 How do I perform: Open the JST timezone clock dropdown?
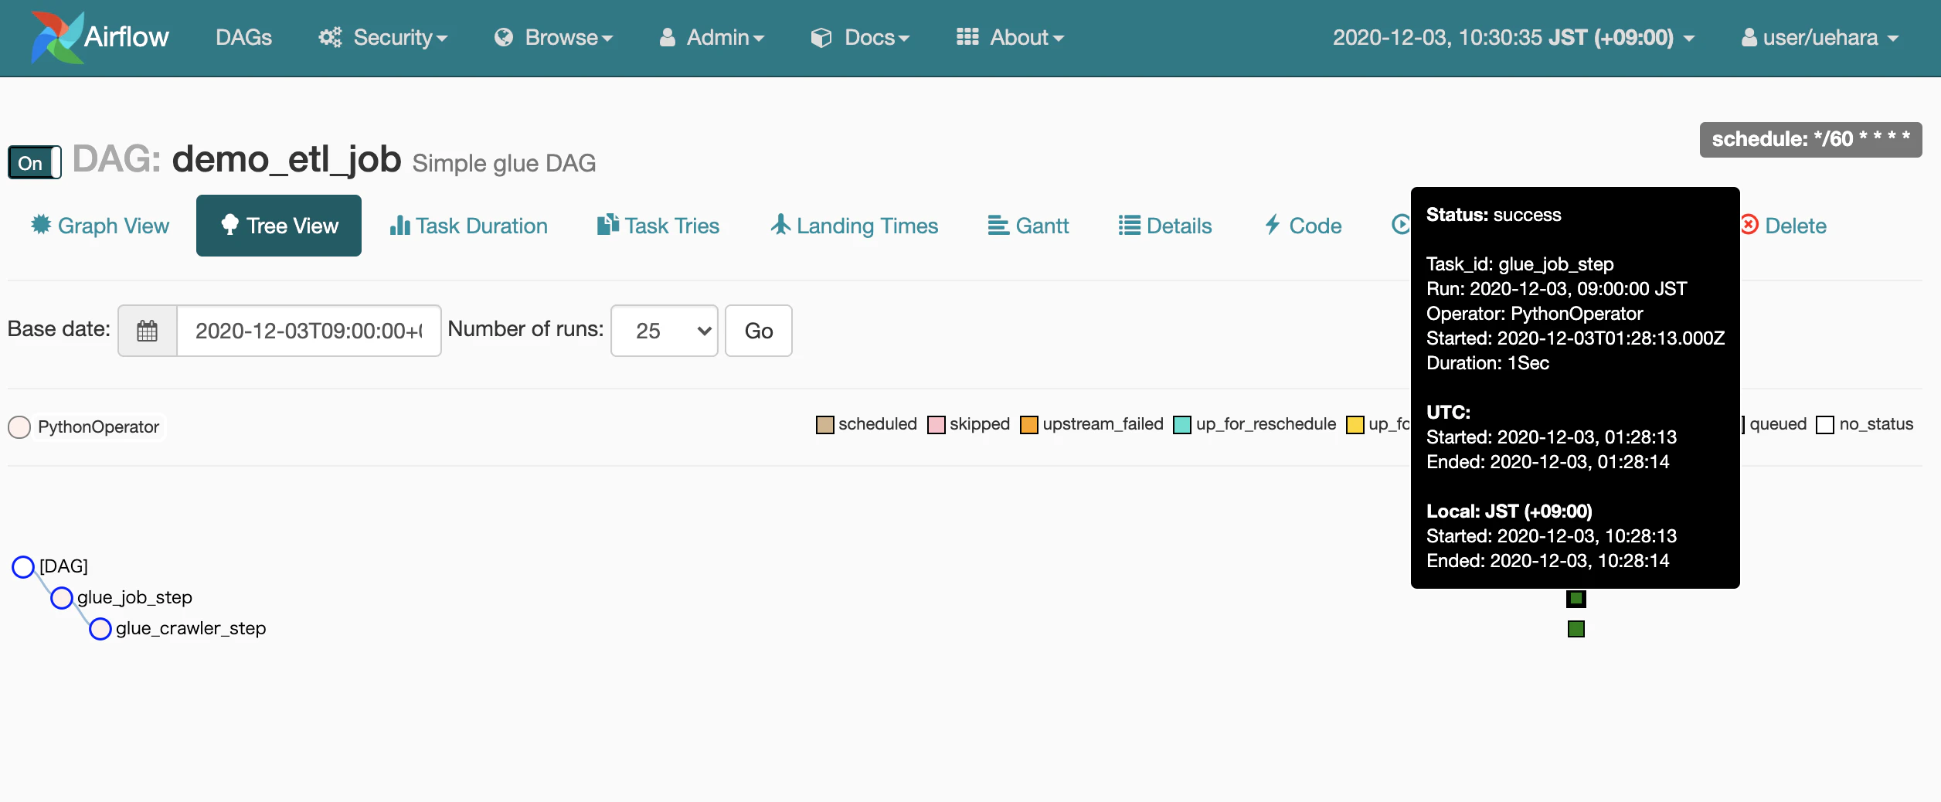pos(1514,37)
